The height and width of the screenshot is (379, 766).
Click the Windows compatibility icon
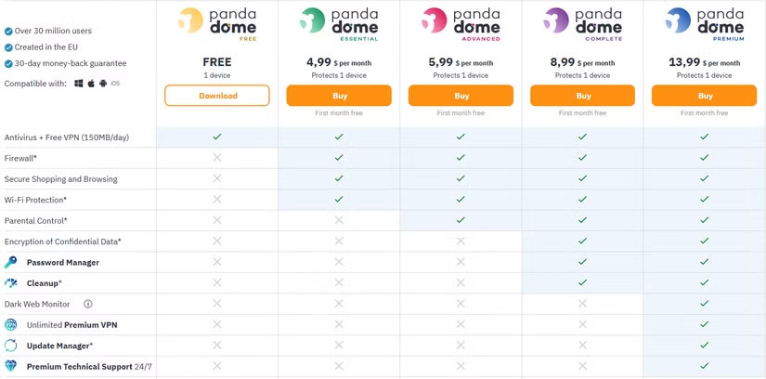[79, 84]
